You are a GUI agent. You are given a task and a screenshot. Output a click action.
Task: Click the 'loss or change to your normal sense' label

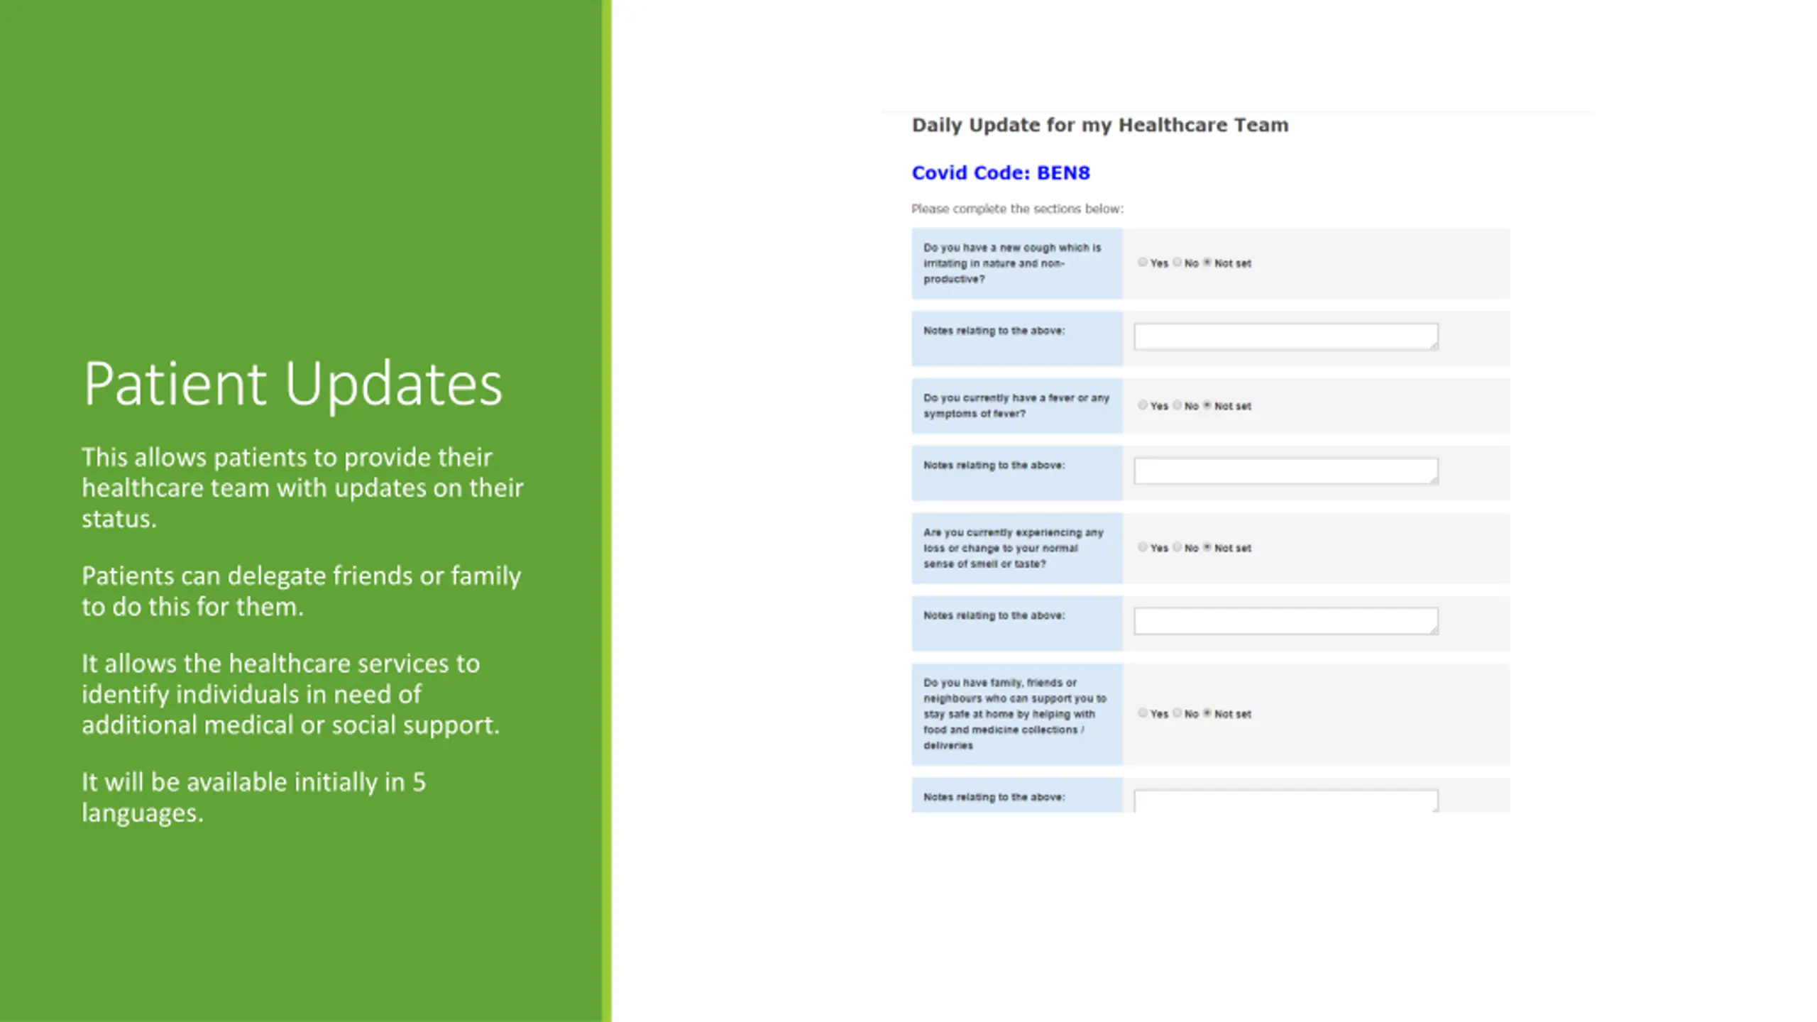pos(1014,548)
